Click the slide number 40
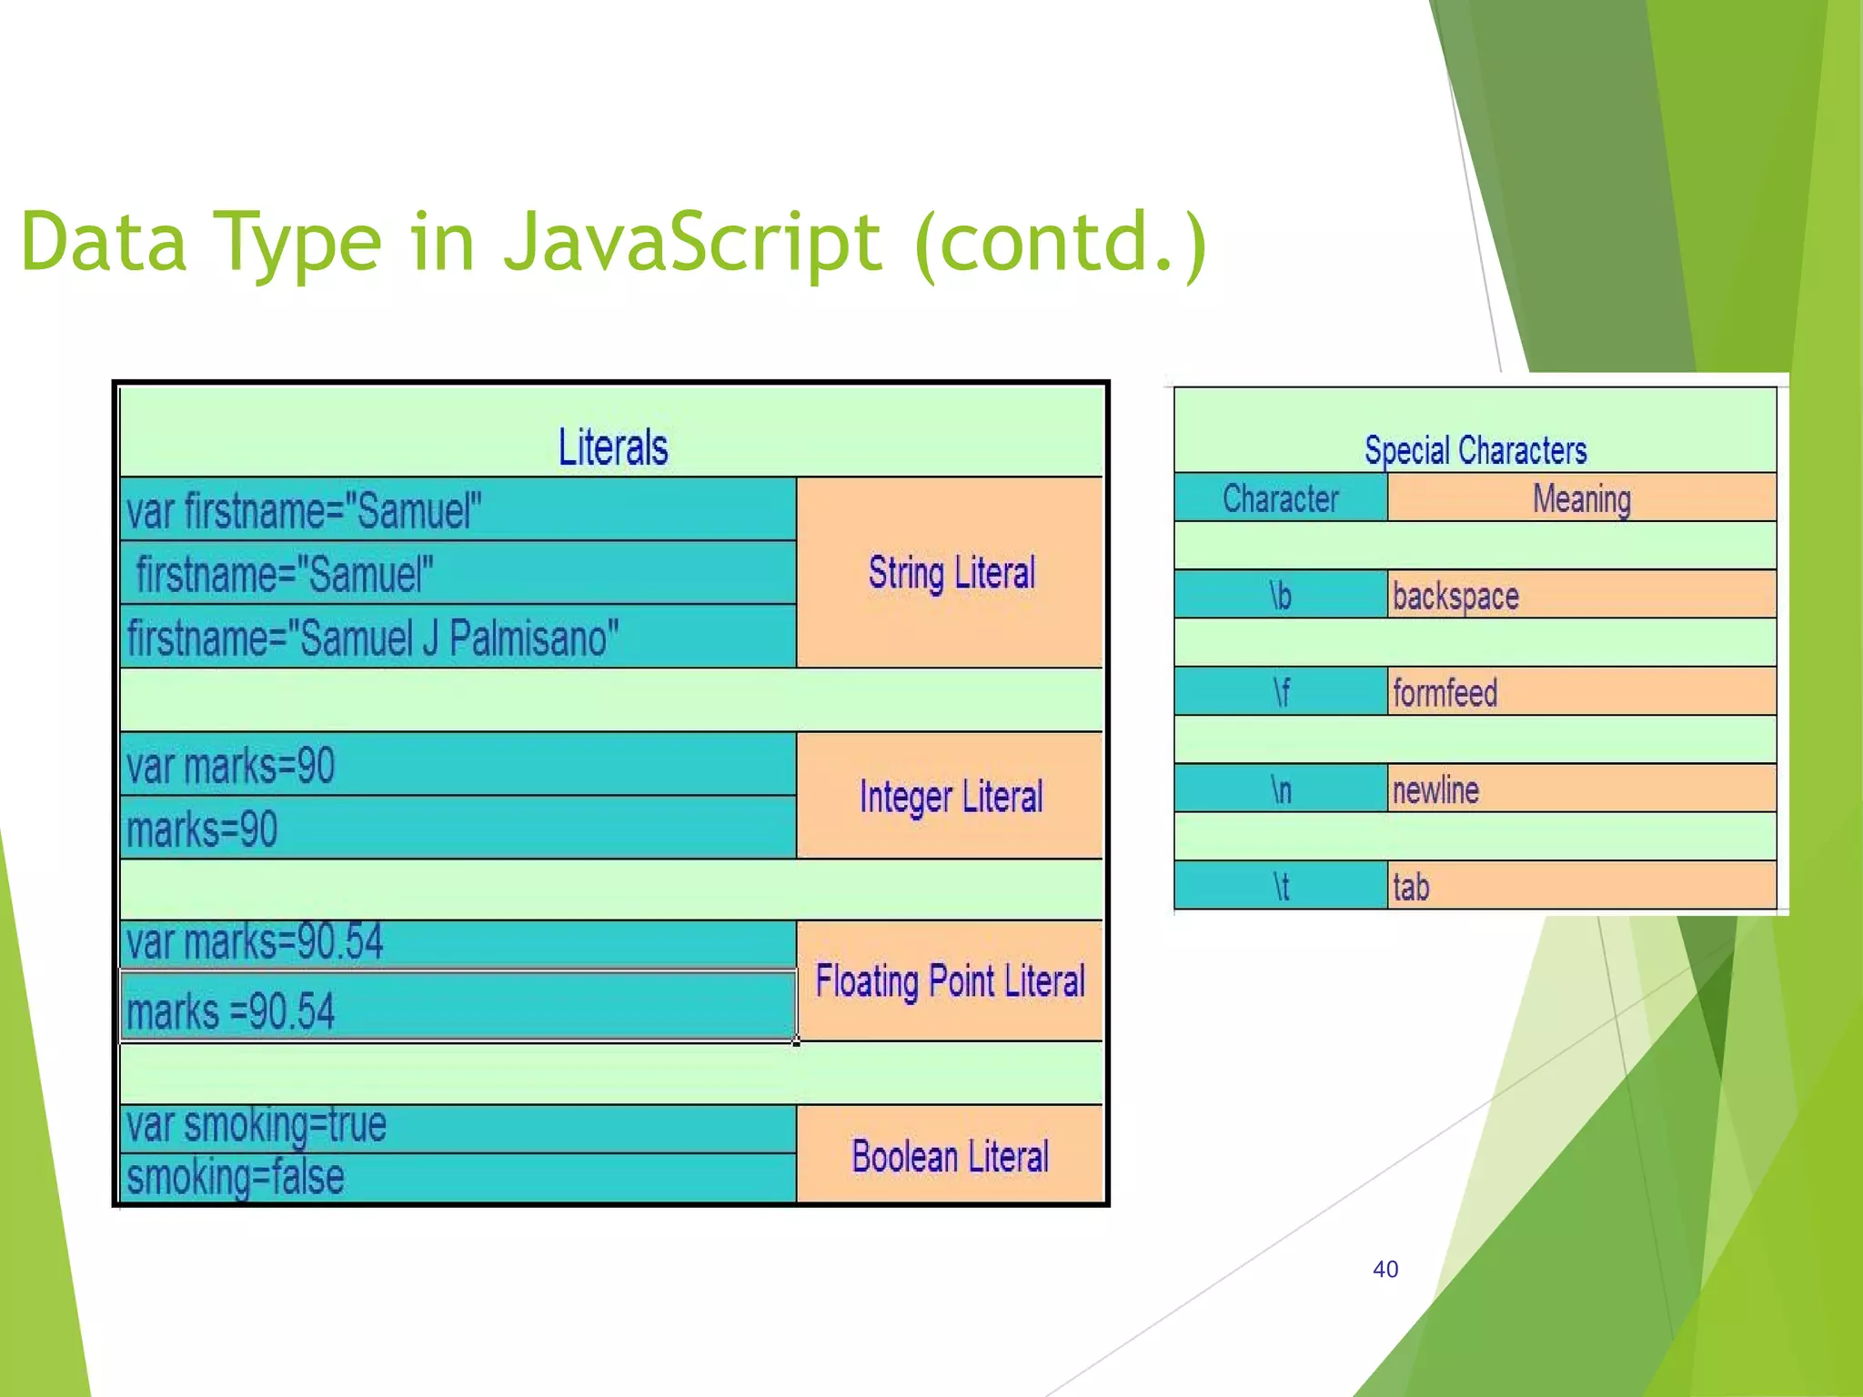1863x1397 pixels. click(1385, 1269)
